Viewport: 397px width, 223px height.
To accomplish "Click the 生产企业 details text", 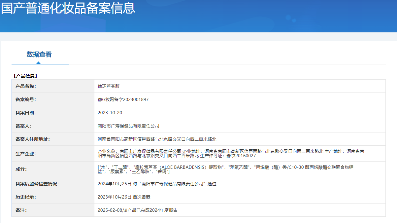I will pyautogui.click(x=231, y=153).
